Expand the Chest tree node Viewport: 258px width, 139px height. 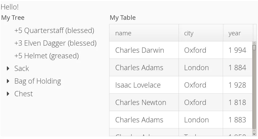(8, 94)
